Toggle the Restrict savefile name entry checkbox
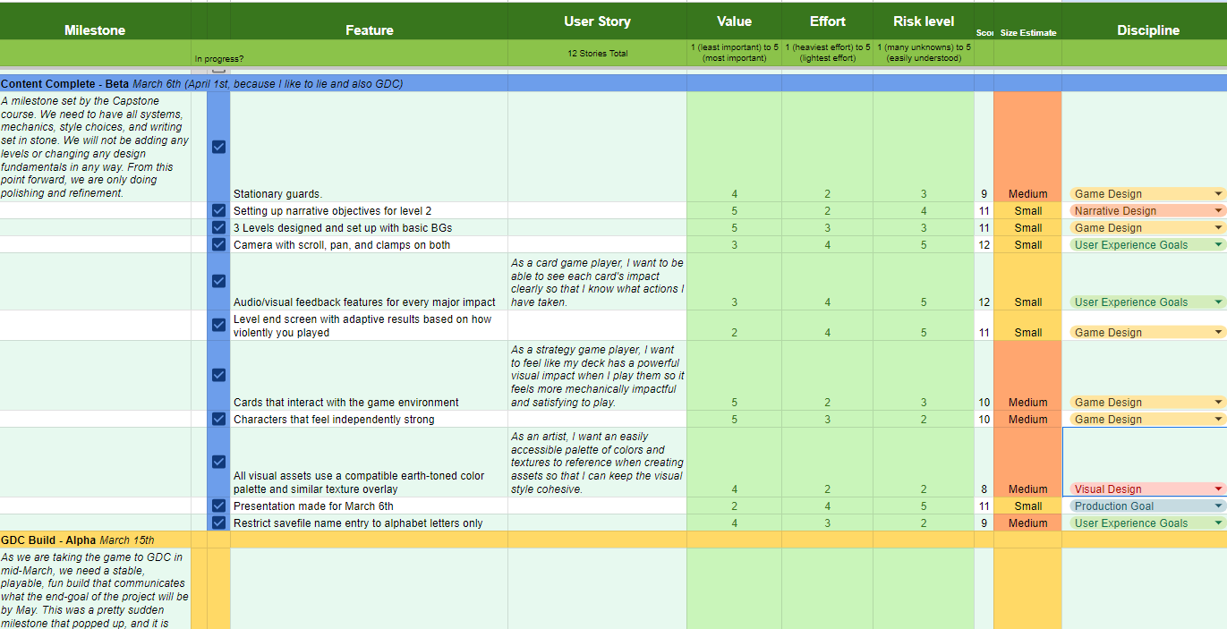Image resolution: width=1227 pixels, height=629 pixels. pyautogui.click(x=218, y=523)
